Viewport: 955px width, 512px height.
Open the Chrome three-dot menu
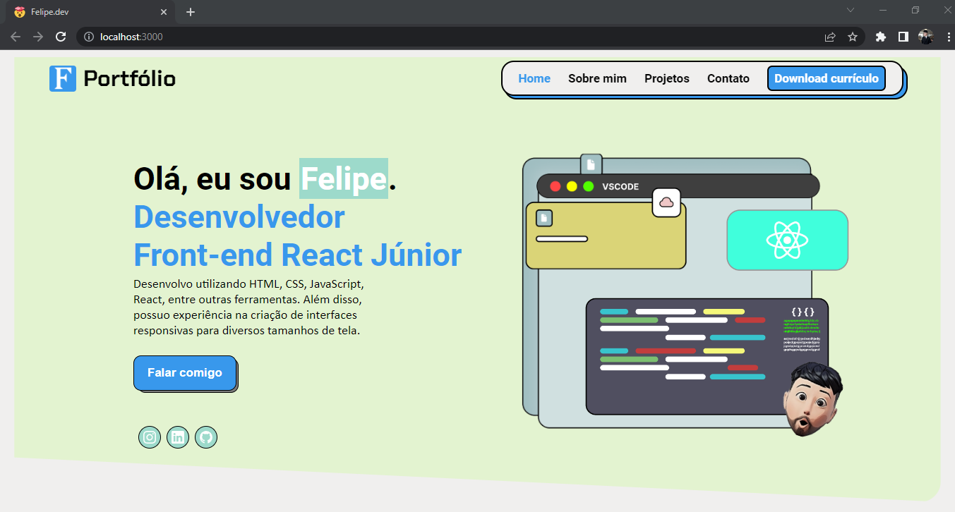coord(948,36)
